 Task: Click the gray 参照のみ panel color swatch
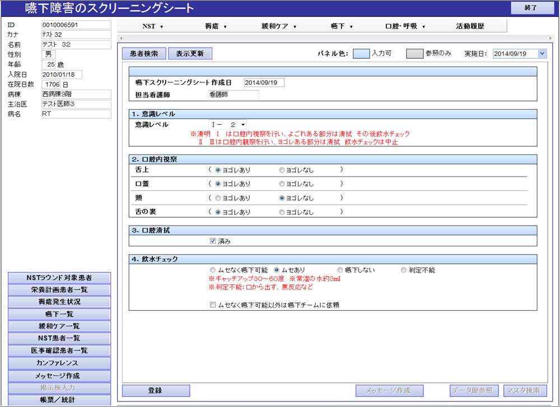tap(414, 54)
